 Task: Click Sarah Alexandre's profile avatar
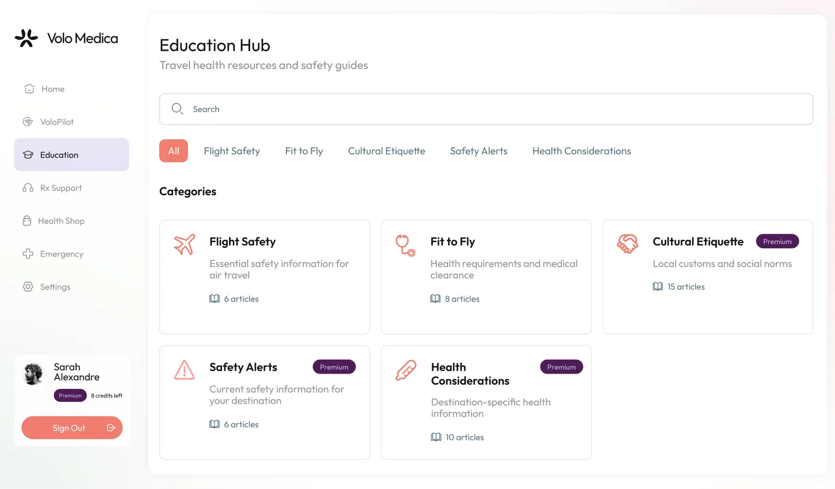point(33,374)
